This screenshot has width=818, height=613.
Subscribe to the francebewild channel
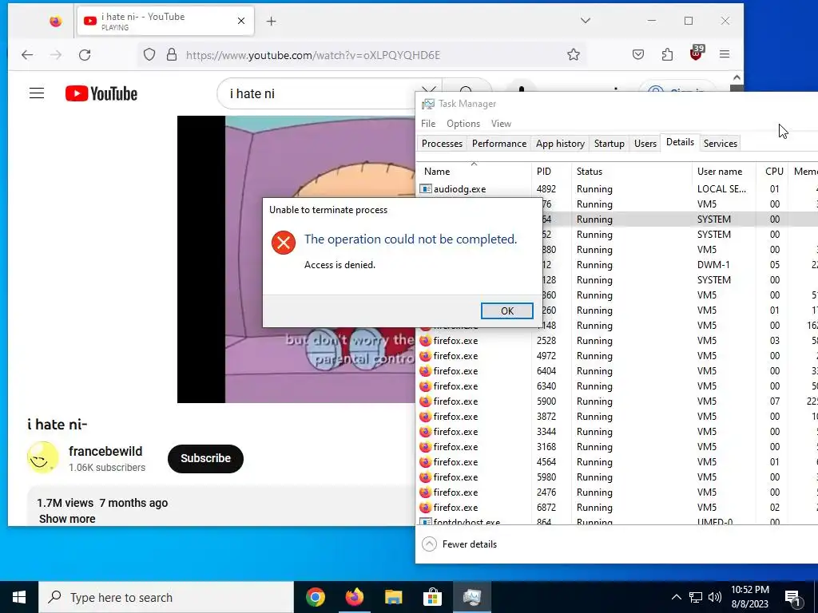[205, 459]
